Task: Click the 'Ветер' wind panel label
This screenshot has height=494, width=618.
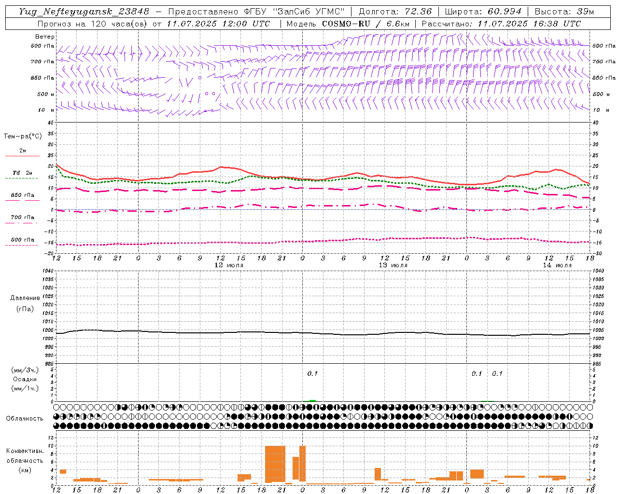Action: pos(45,37)
